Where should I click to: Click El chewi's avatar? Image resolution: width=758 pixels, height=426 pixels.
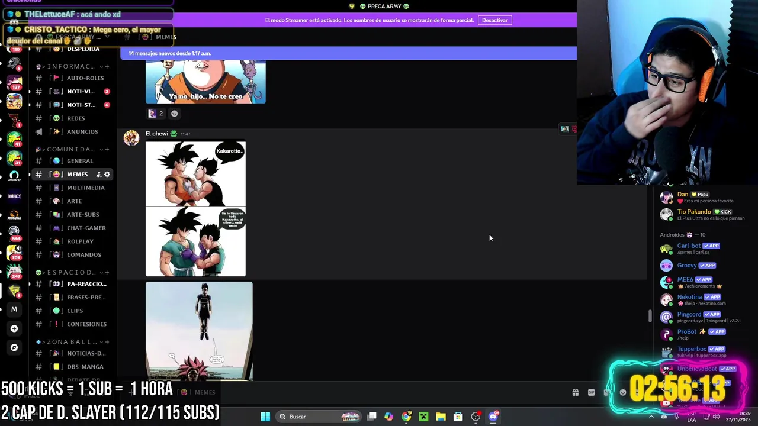(131, 138)
